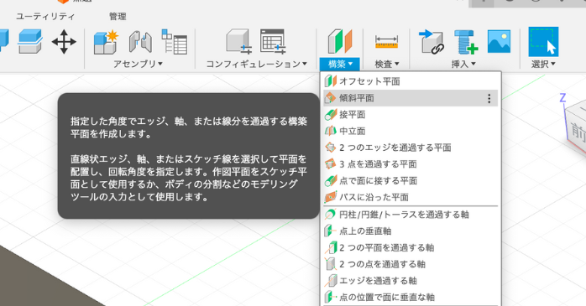Open the 管理 tab
The image size is (586, 306).
pos(118,17)
